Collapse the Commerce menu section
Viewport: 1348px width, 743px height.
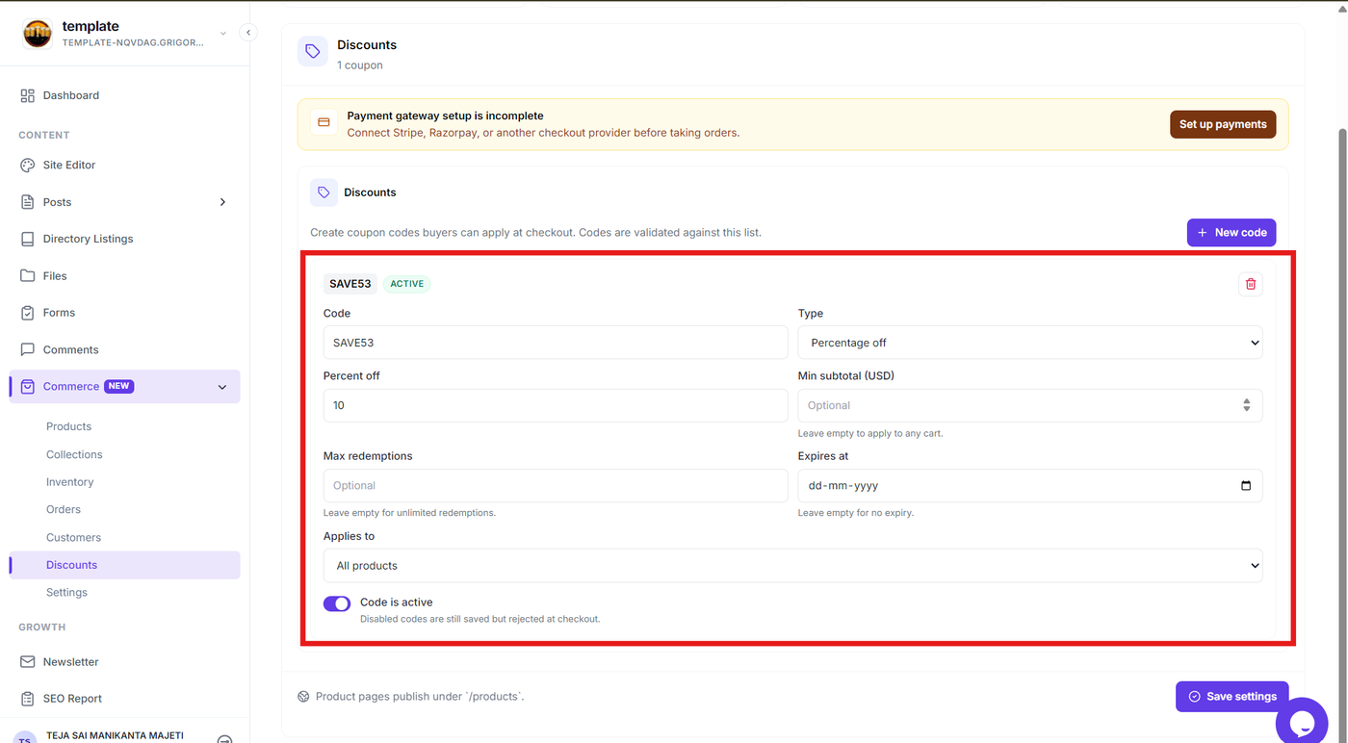point(222,387)
